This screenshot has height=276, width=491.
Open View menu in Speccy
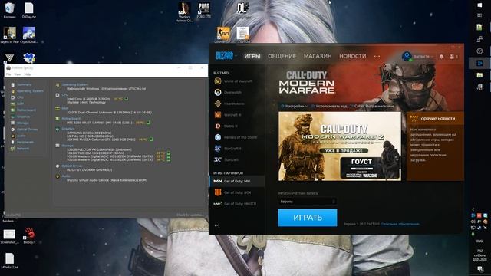[18, 74]
